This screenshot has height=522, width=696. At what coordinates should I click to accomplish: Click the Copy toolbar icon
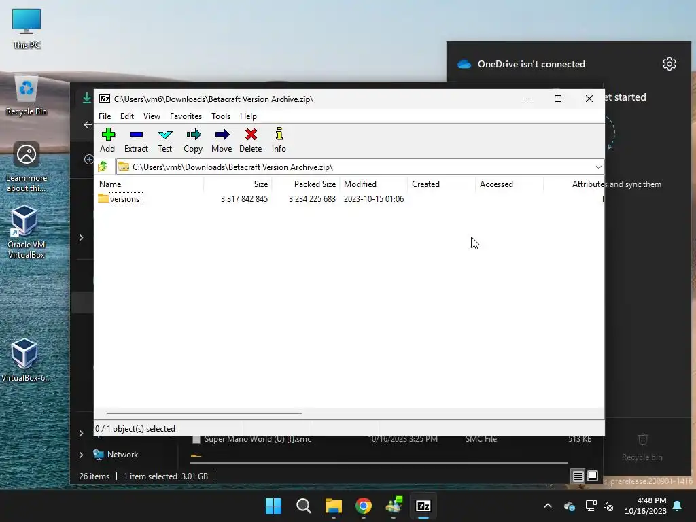coord(193,140)
